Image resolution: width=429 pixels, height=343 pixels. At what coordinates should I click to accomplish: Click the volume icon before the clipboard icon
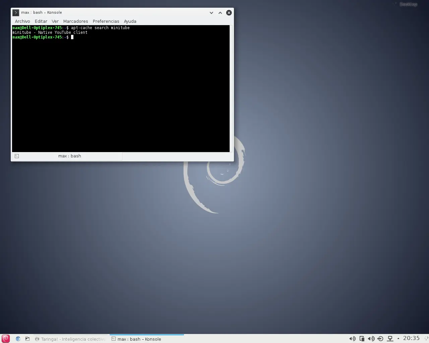[352, 339]
